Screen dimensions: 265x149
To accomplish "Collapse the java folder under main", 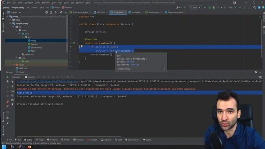I will [x=19, y=34].
